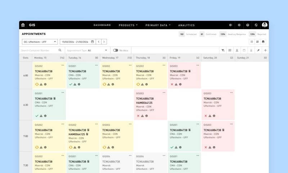
Task: Open the help question mark icon
Action: [248, 25]
